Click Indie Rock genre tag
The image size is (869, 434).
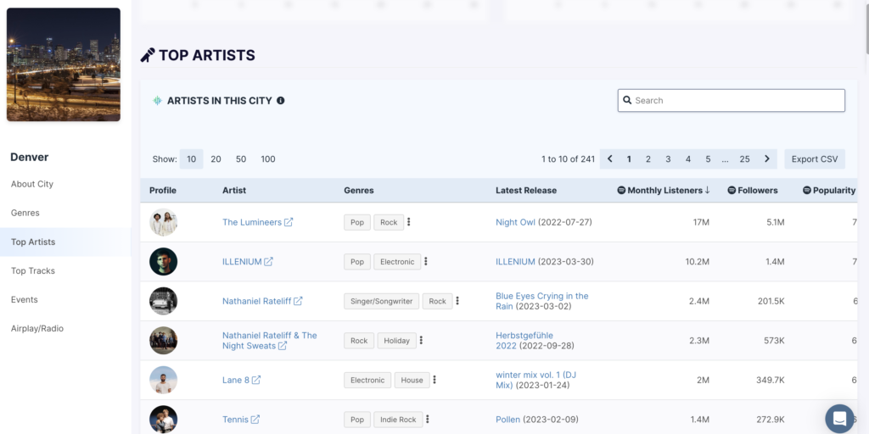coord(398,420)
